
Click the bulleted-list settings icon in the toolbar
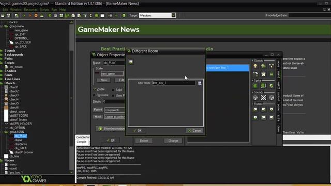point(110,16)
